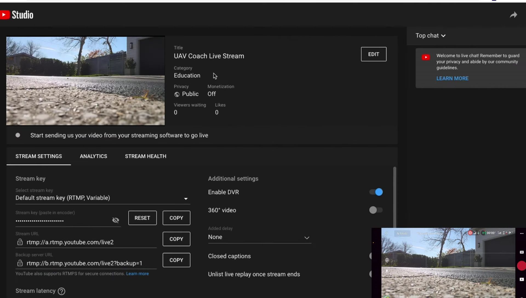
Task: Tap the playback gallery icon in drone app
Action: click(522, 279)
